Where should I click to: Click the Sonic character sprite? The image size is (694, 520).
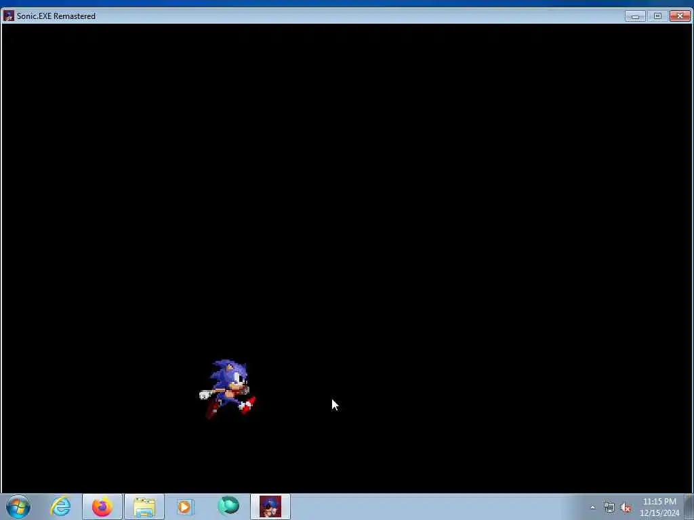(x=228, y=389)
